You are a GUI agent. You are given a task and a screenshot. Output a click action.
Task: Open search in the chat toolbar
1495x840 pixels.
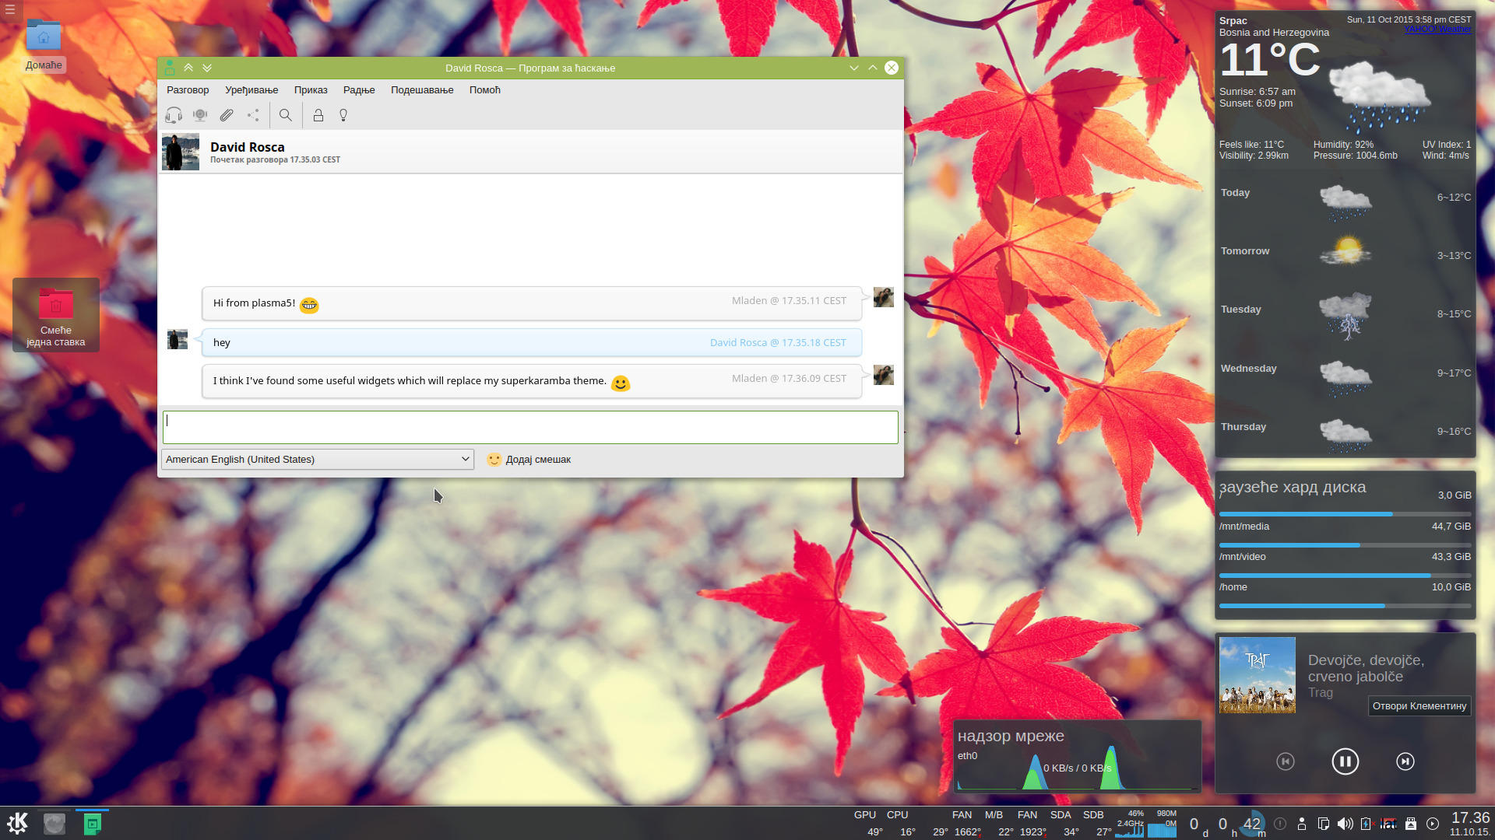(x=286, y=115)
